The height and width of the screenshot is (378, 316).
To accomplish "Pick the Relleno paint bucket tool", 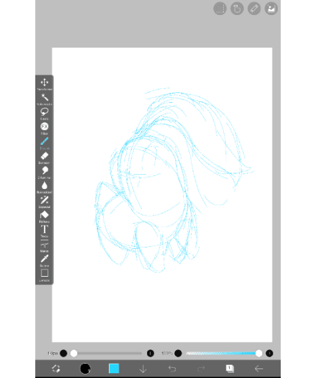I will [45, 216].
